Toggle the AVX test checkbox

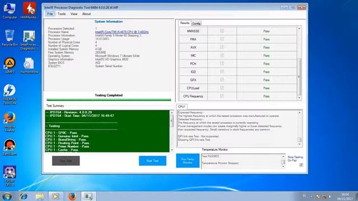pyautogui.click(x=222, y=47)
